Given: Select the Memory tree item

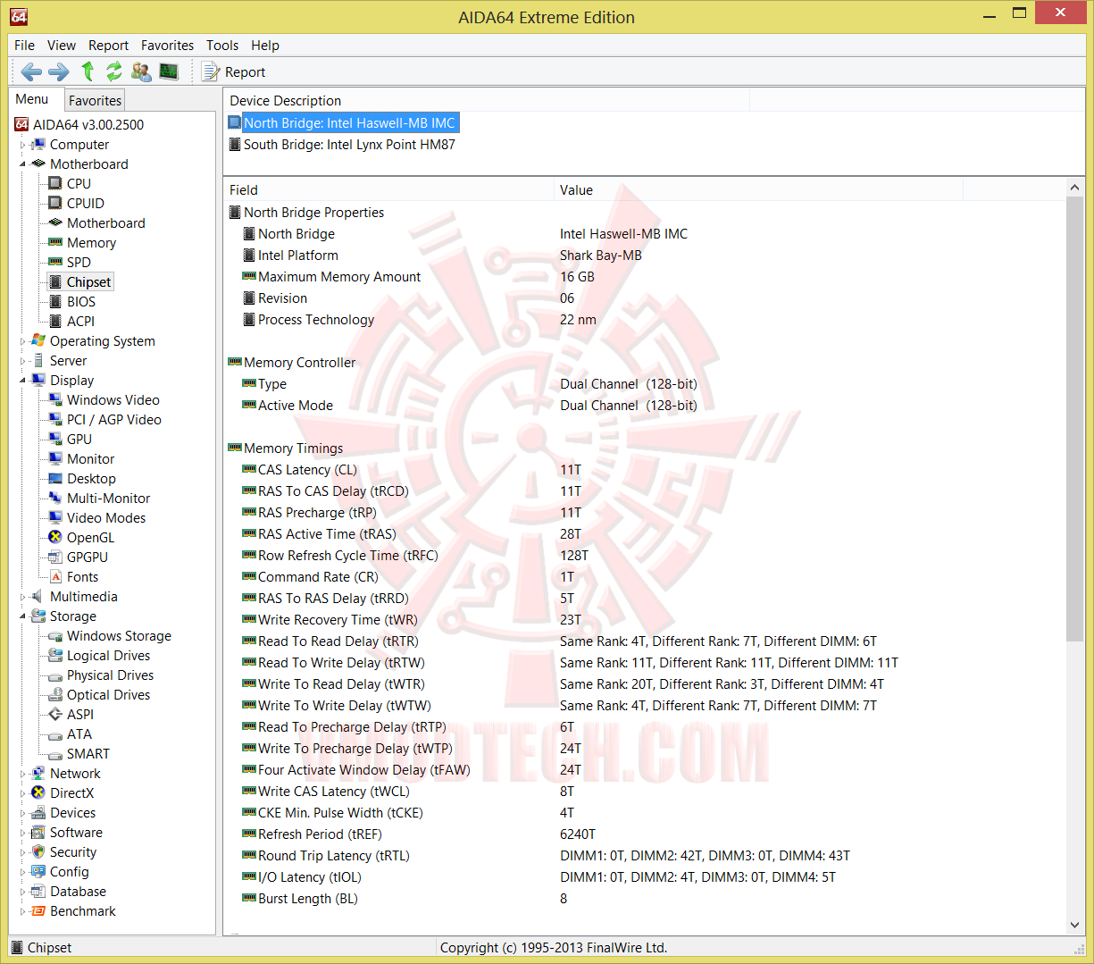Looking at the screenshot, I should 91,243.
